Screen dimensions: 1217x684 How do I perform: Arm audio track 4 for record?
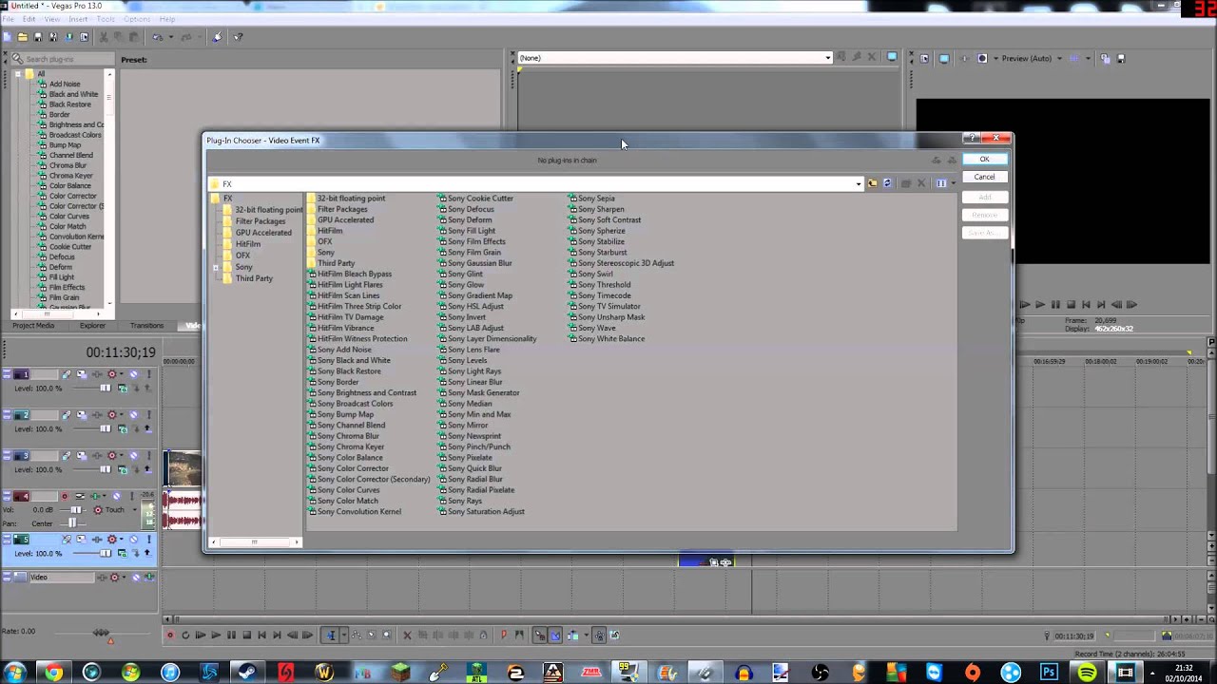click(65, 496)
